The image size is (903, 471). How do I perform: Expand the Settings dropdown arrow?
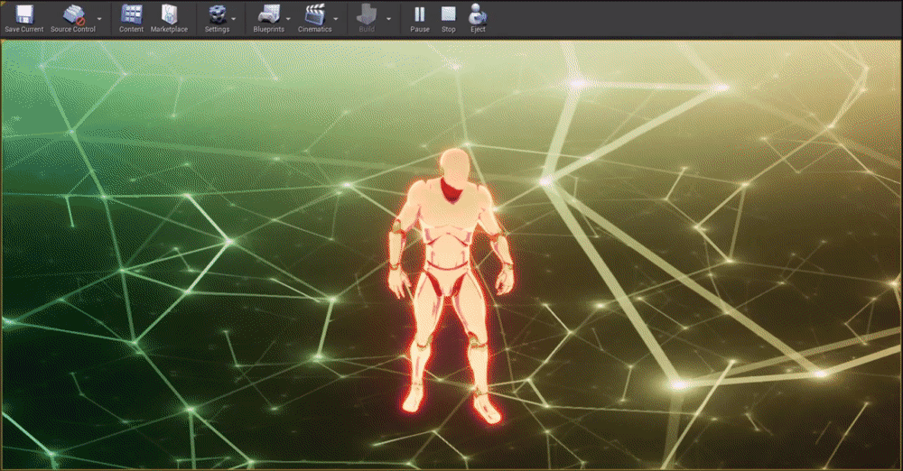click(235, 18)
